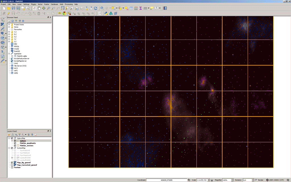Screen dimensions: 291x182
Task: Expand the Project home folder
Action: (9, 24)
